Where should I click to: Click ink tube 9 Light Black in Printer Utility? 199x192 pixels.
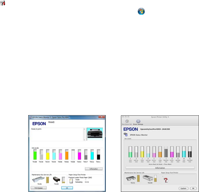point(178,152)
